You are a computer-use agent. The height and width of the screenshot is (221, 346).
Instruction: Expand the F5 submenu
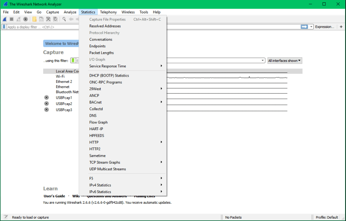[161, 178]
